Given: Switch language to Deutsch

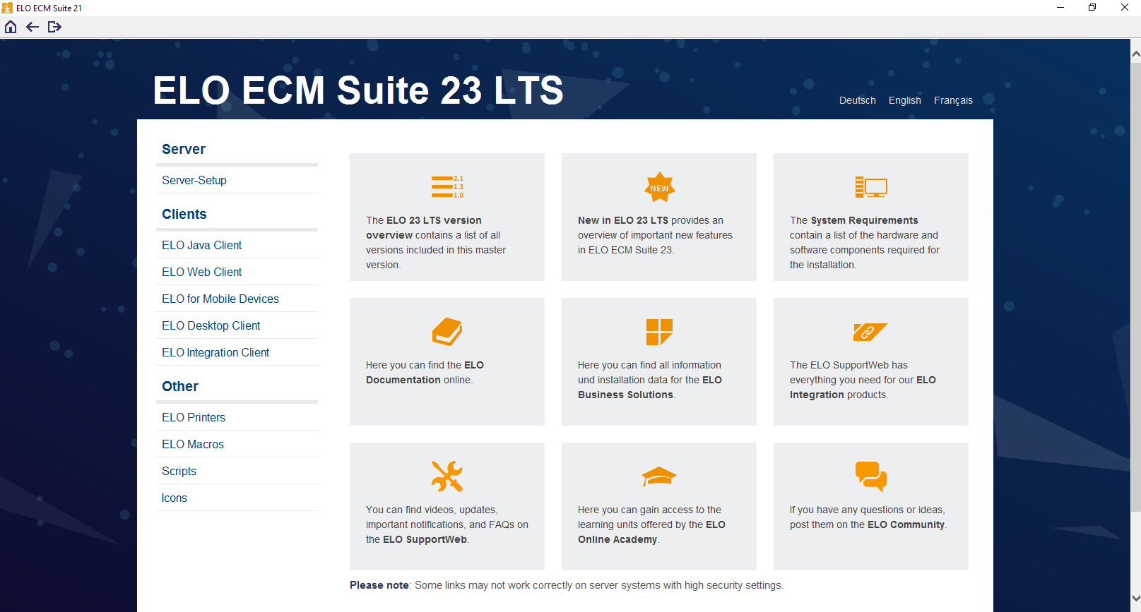Looking at the screenshot, I should [x=857, y=100].
